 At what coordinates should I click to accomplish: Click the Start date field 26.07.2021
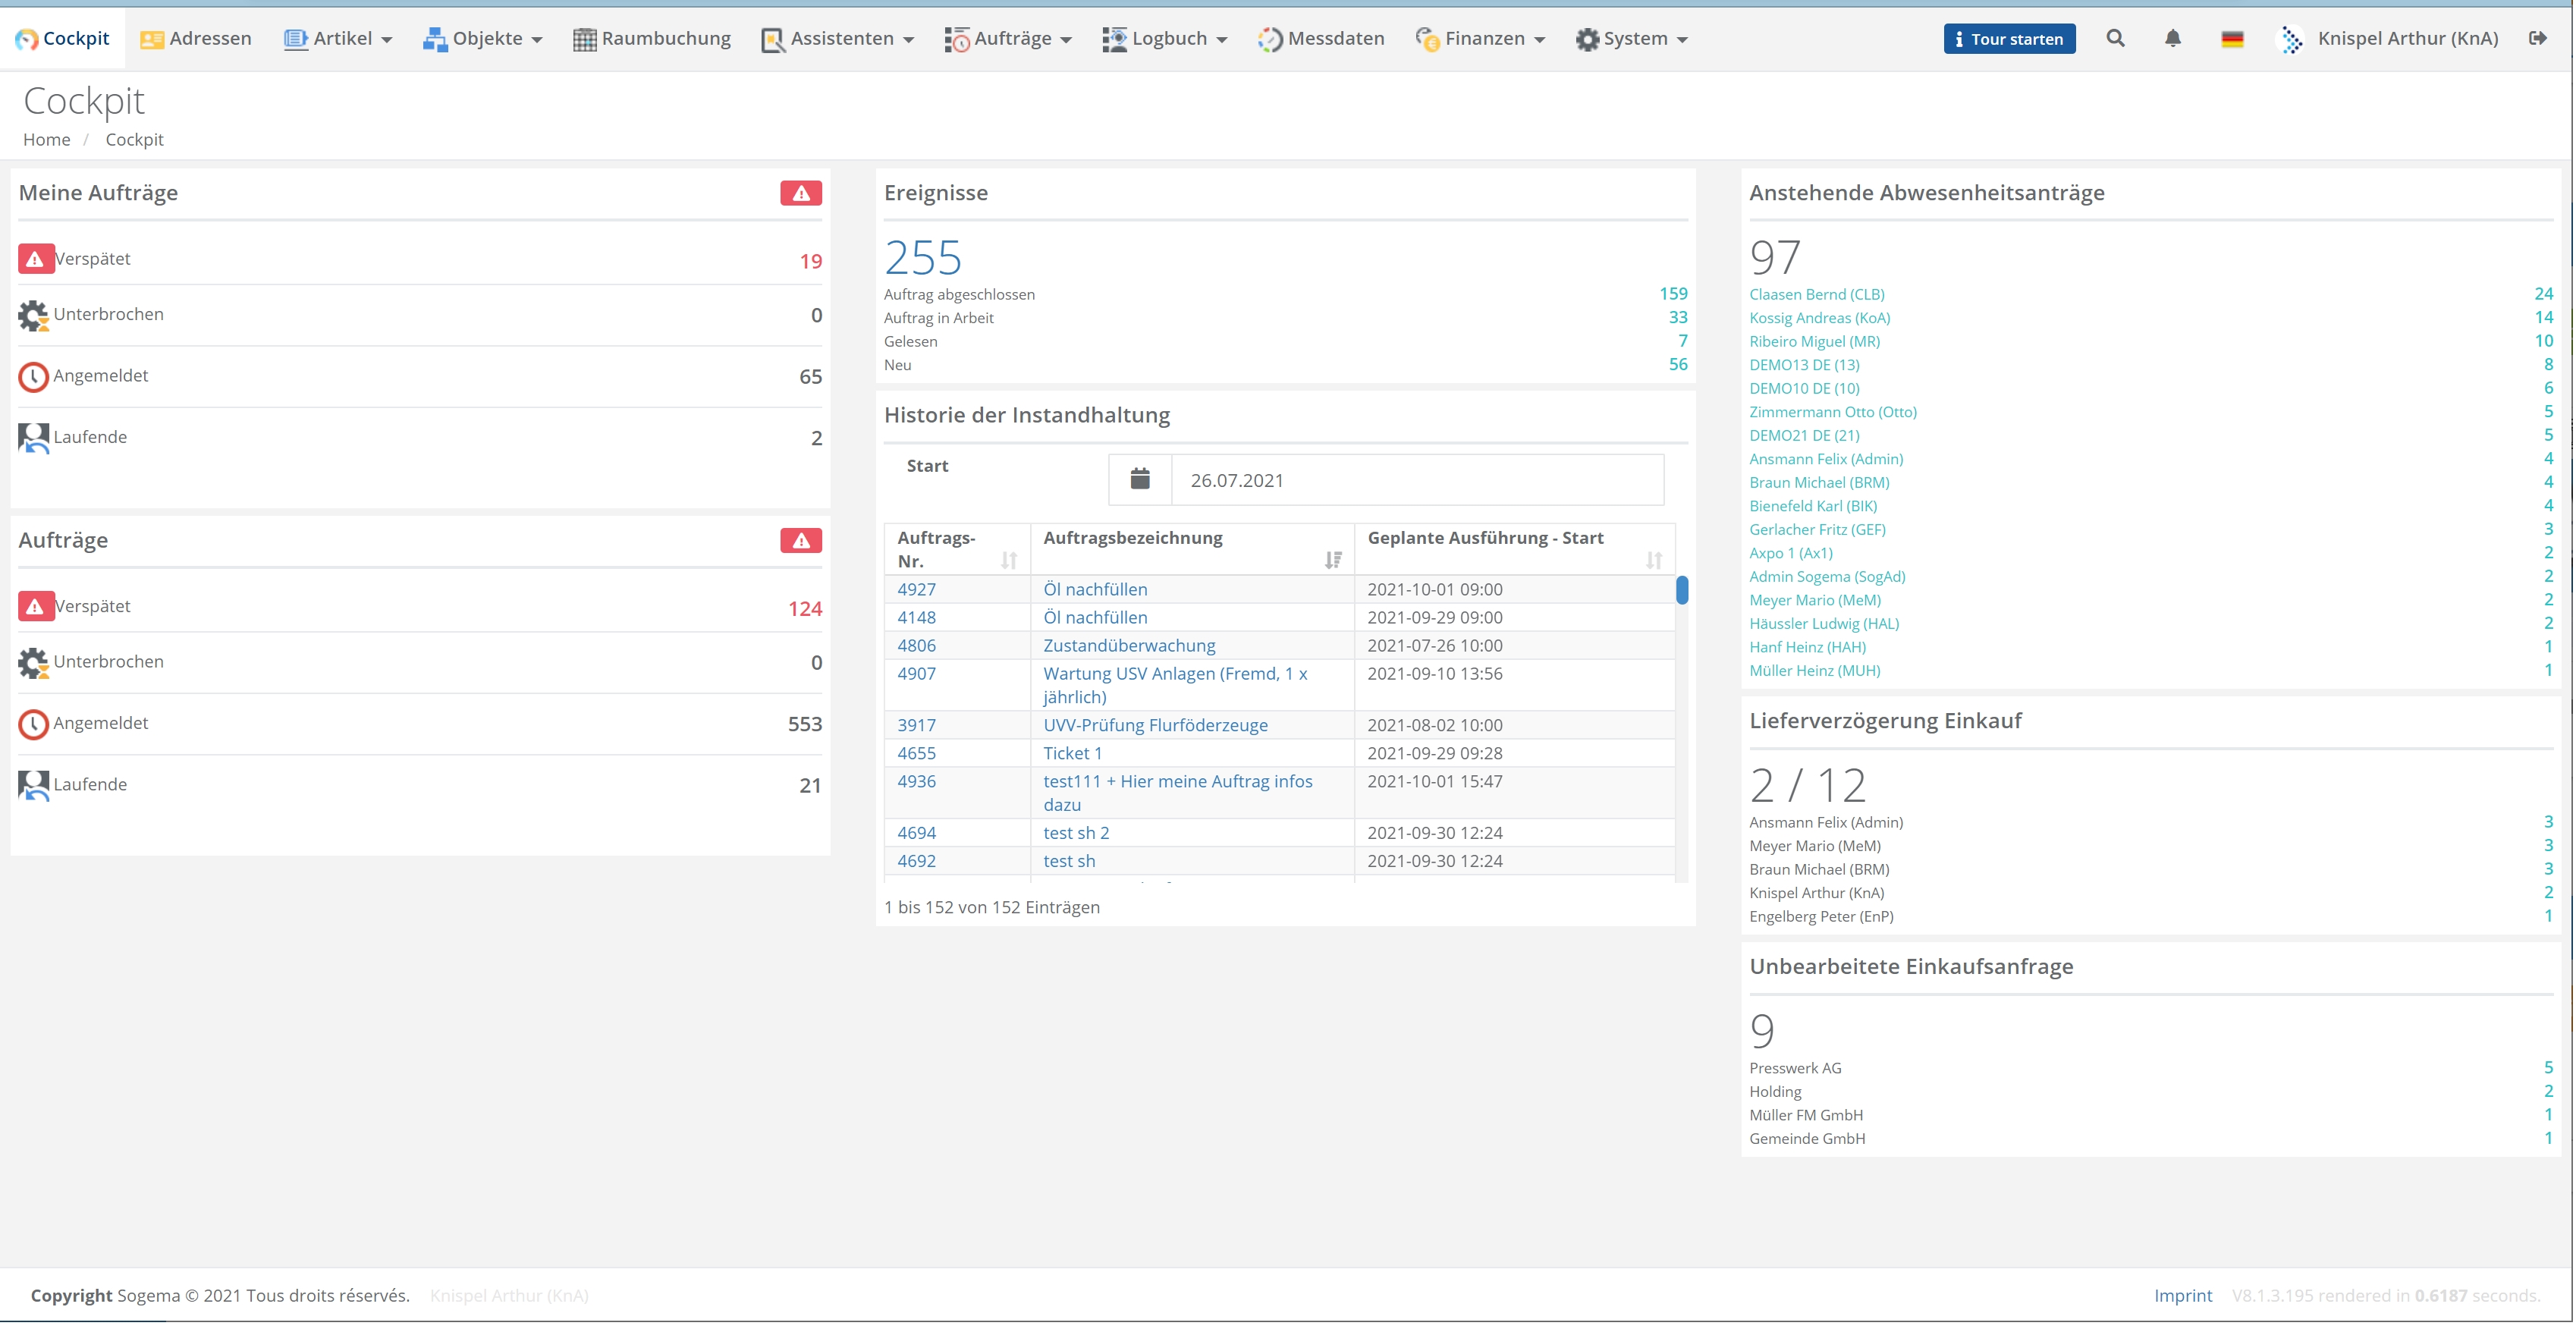[x=1416, y=480]
